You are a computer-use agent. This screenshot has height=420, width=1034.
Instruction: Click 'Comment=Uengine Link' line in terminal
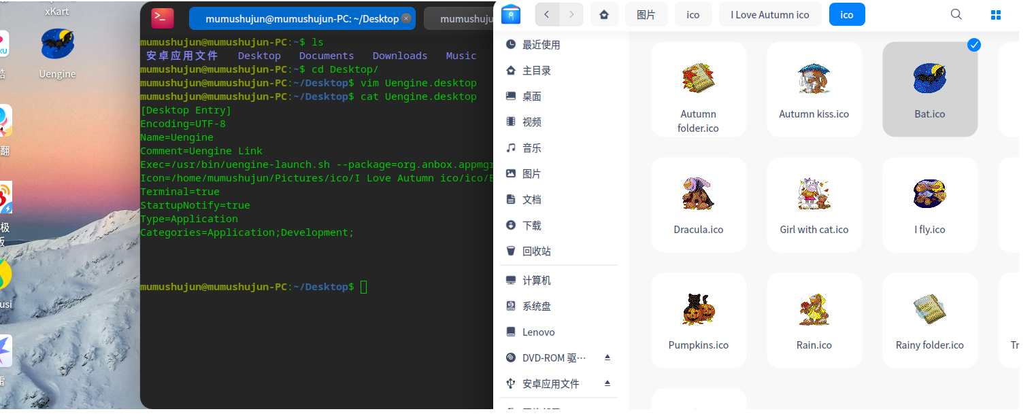201,151
